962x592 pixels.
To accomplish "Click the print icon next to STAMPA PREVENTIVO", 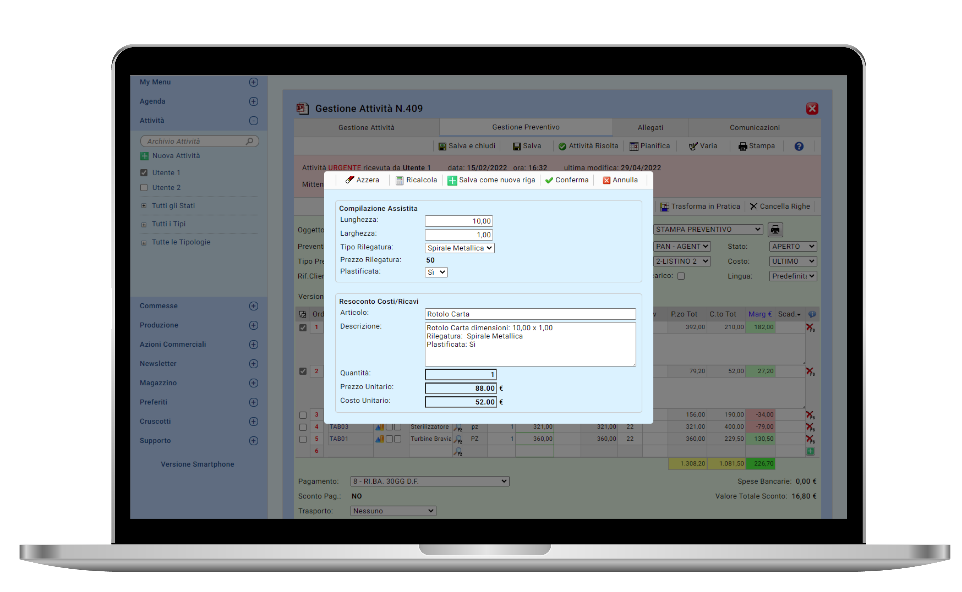I will tap(777, 229).
